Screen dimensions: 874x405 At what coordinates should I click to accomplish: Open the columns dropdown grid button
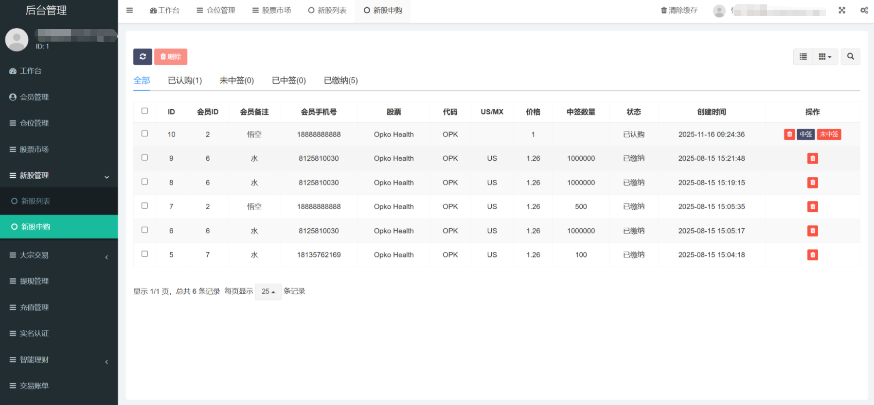825,57
